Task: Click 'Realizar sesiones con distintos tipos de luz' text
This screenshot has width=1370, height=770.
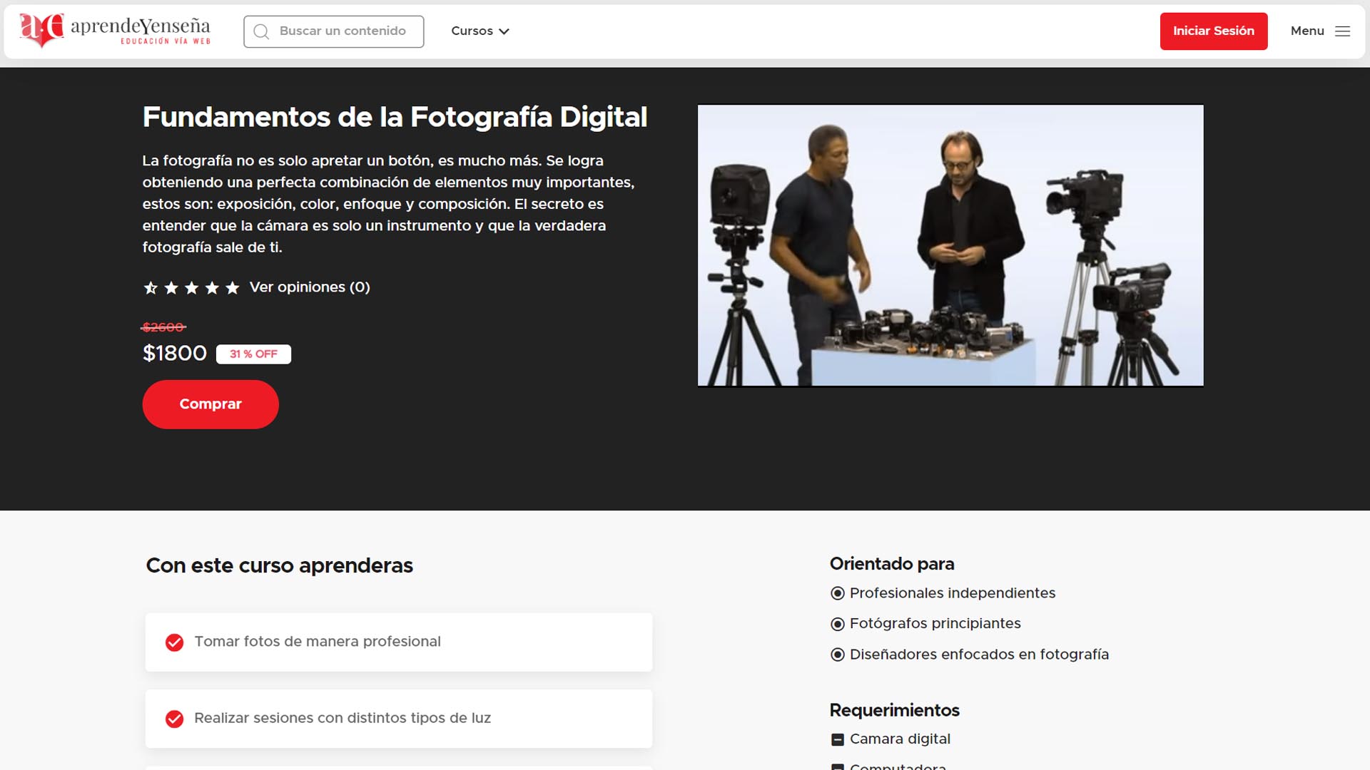Action: (342, 718)
